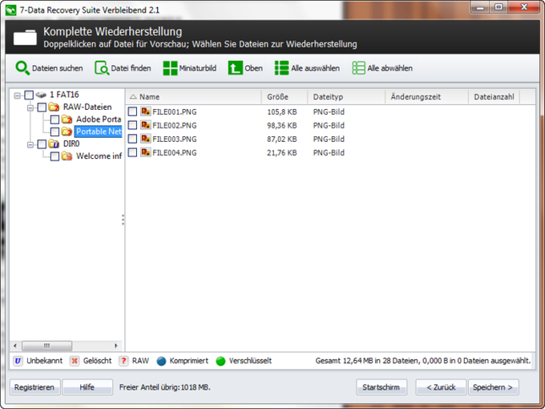Click the Welcome inf deleted folder icon
The image size is (545, 409).
(x=67, y=156)
